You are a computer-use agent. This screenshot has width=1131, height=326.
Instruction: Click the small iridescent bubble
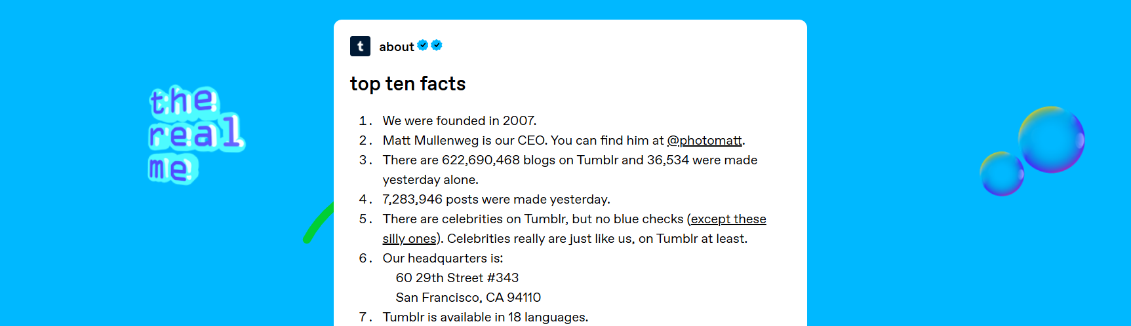point(1001,174)
